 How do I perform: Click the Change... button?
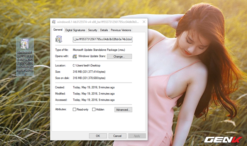[x=119, y=56]
